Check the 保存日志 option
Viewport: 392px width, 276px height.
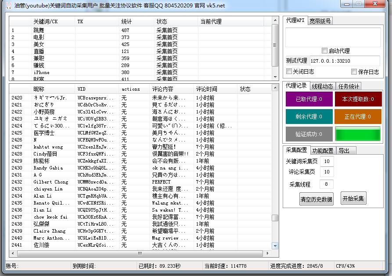pyautogui.click(x=354, y=72)
